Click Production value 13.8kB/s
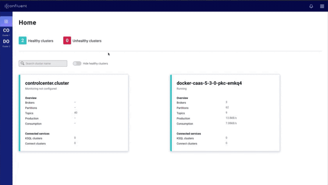The height and width of the screenshot is (185, 328). (x=231, y=118)
